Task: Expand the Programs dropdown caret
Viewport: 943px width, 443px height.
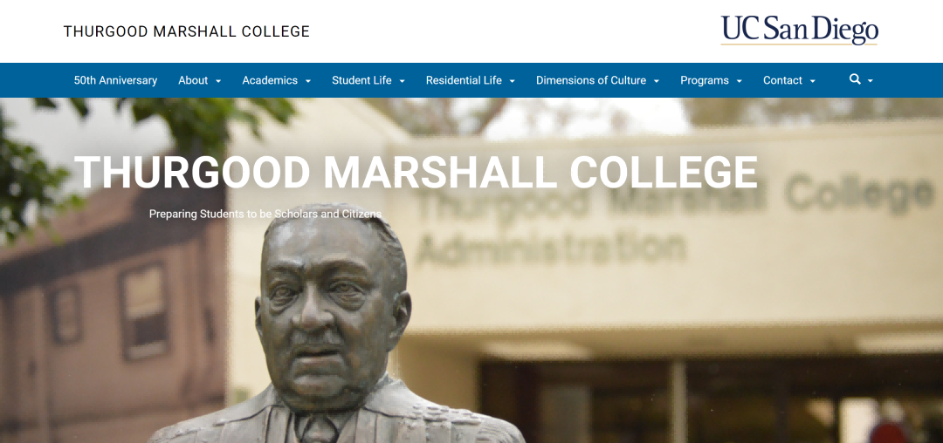Action: pos(740,81)
